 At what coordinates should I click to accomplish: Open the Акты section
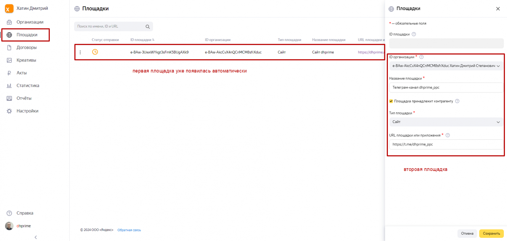pyautogui.click(x=22, y=73)
